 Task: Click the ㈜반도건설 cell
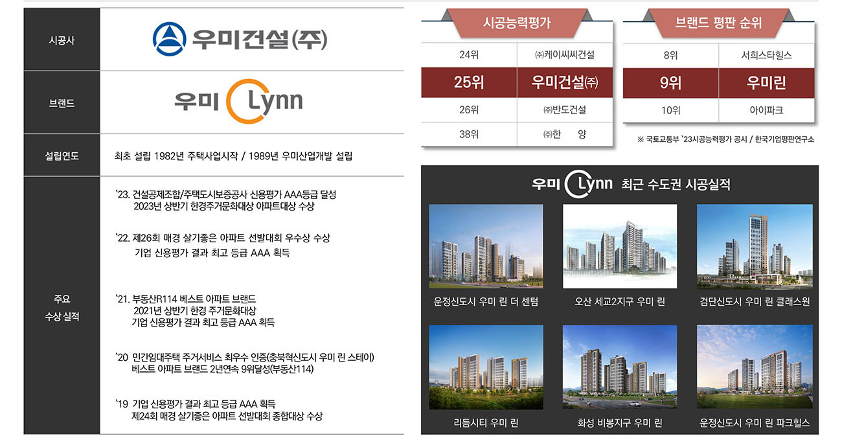point(565,109)
